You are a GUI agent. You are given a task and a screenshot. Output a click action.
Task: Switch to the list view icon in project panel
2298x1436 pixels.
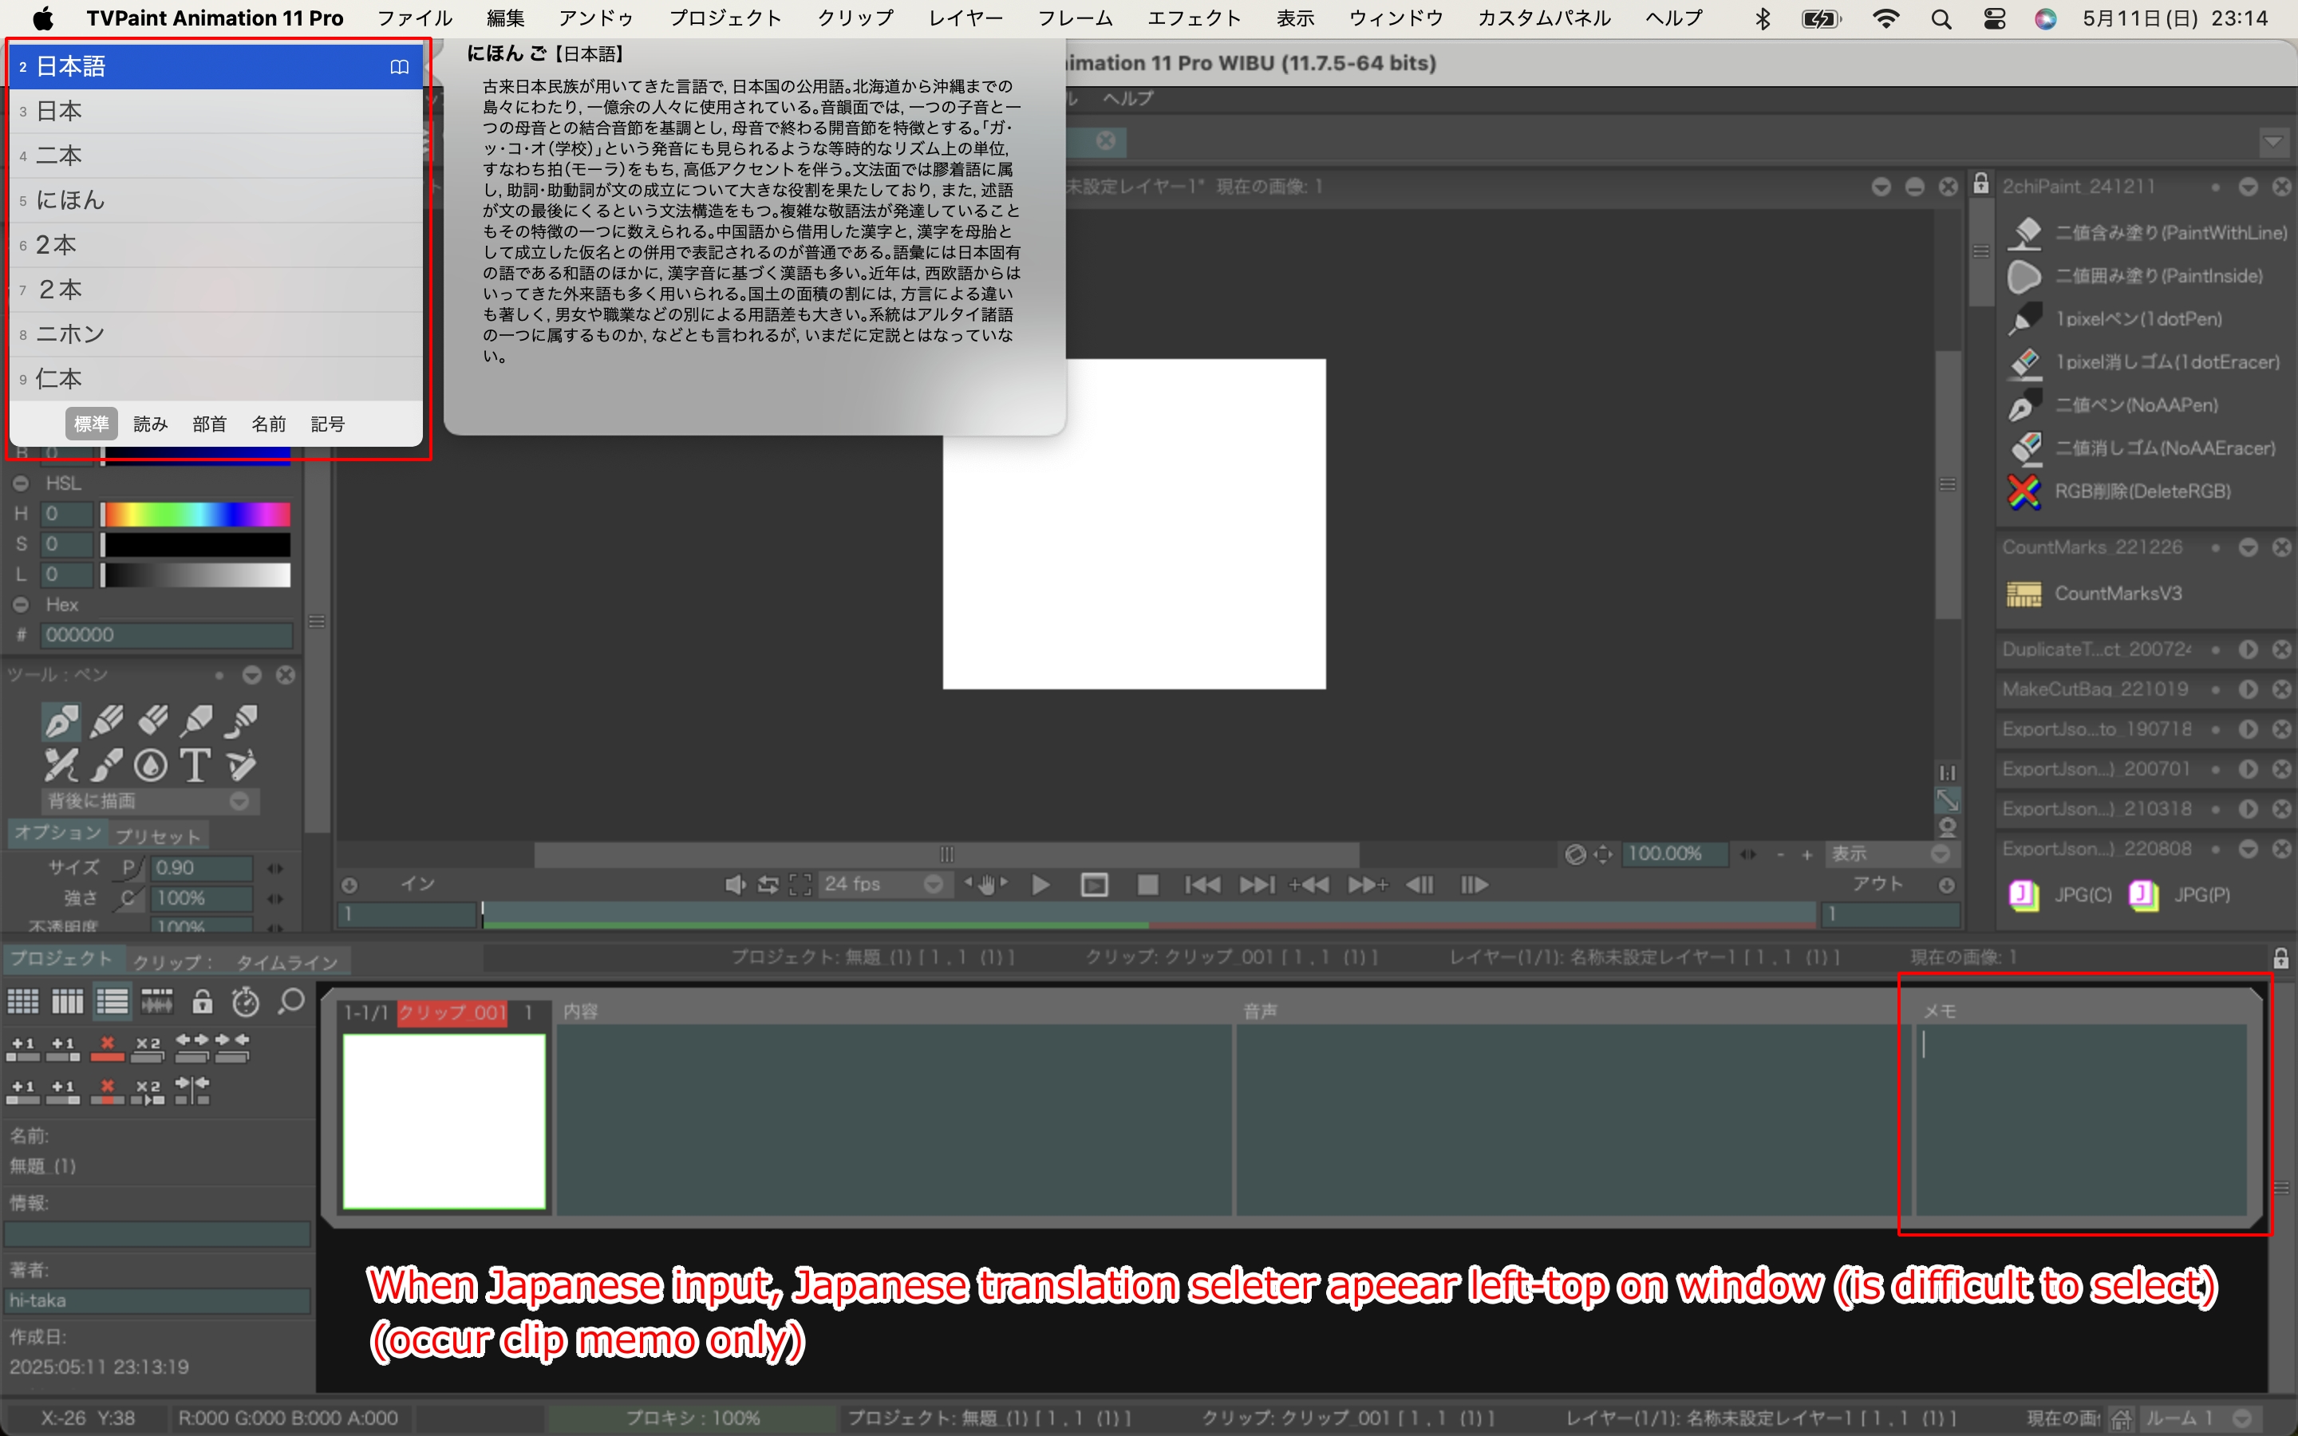(x=112, y=1001)
